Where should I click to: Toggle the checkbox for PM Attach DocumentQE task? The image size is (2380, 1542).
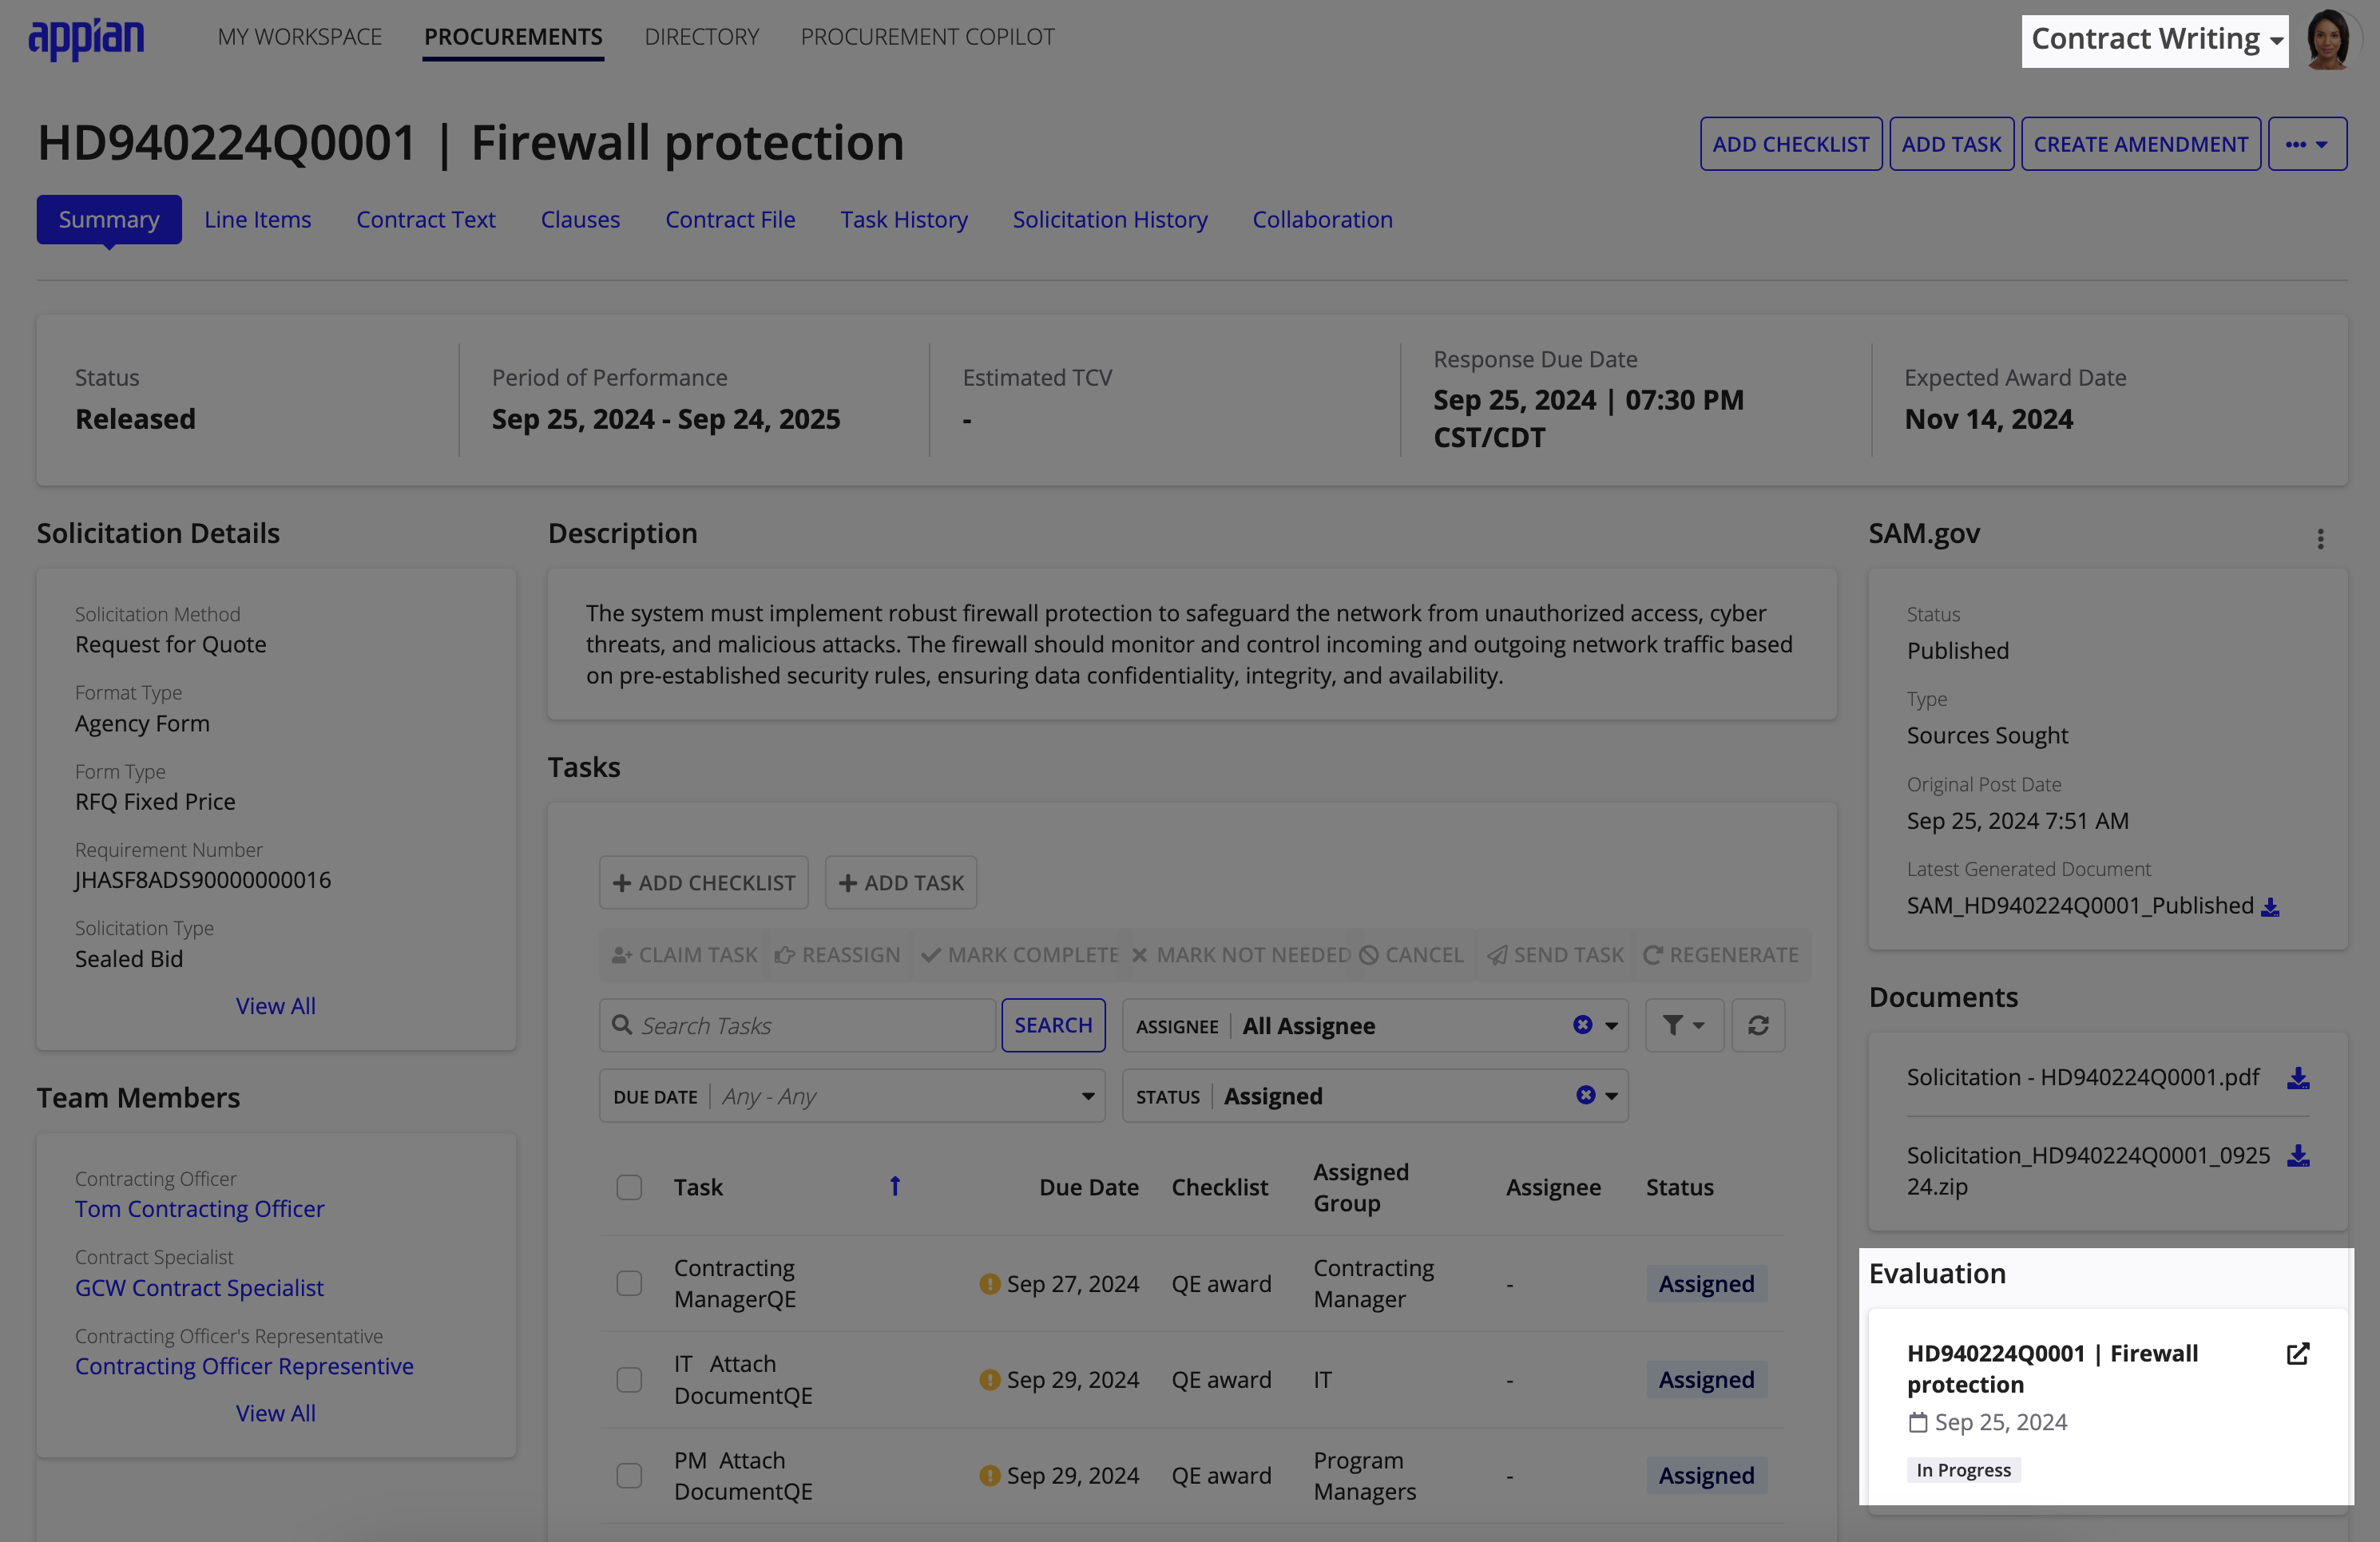point(629,1474)
